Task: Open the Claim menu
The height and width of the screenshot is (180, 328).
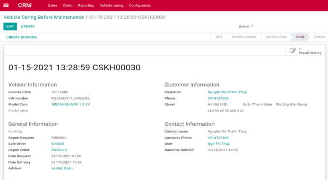Action: point(68,6)
